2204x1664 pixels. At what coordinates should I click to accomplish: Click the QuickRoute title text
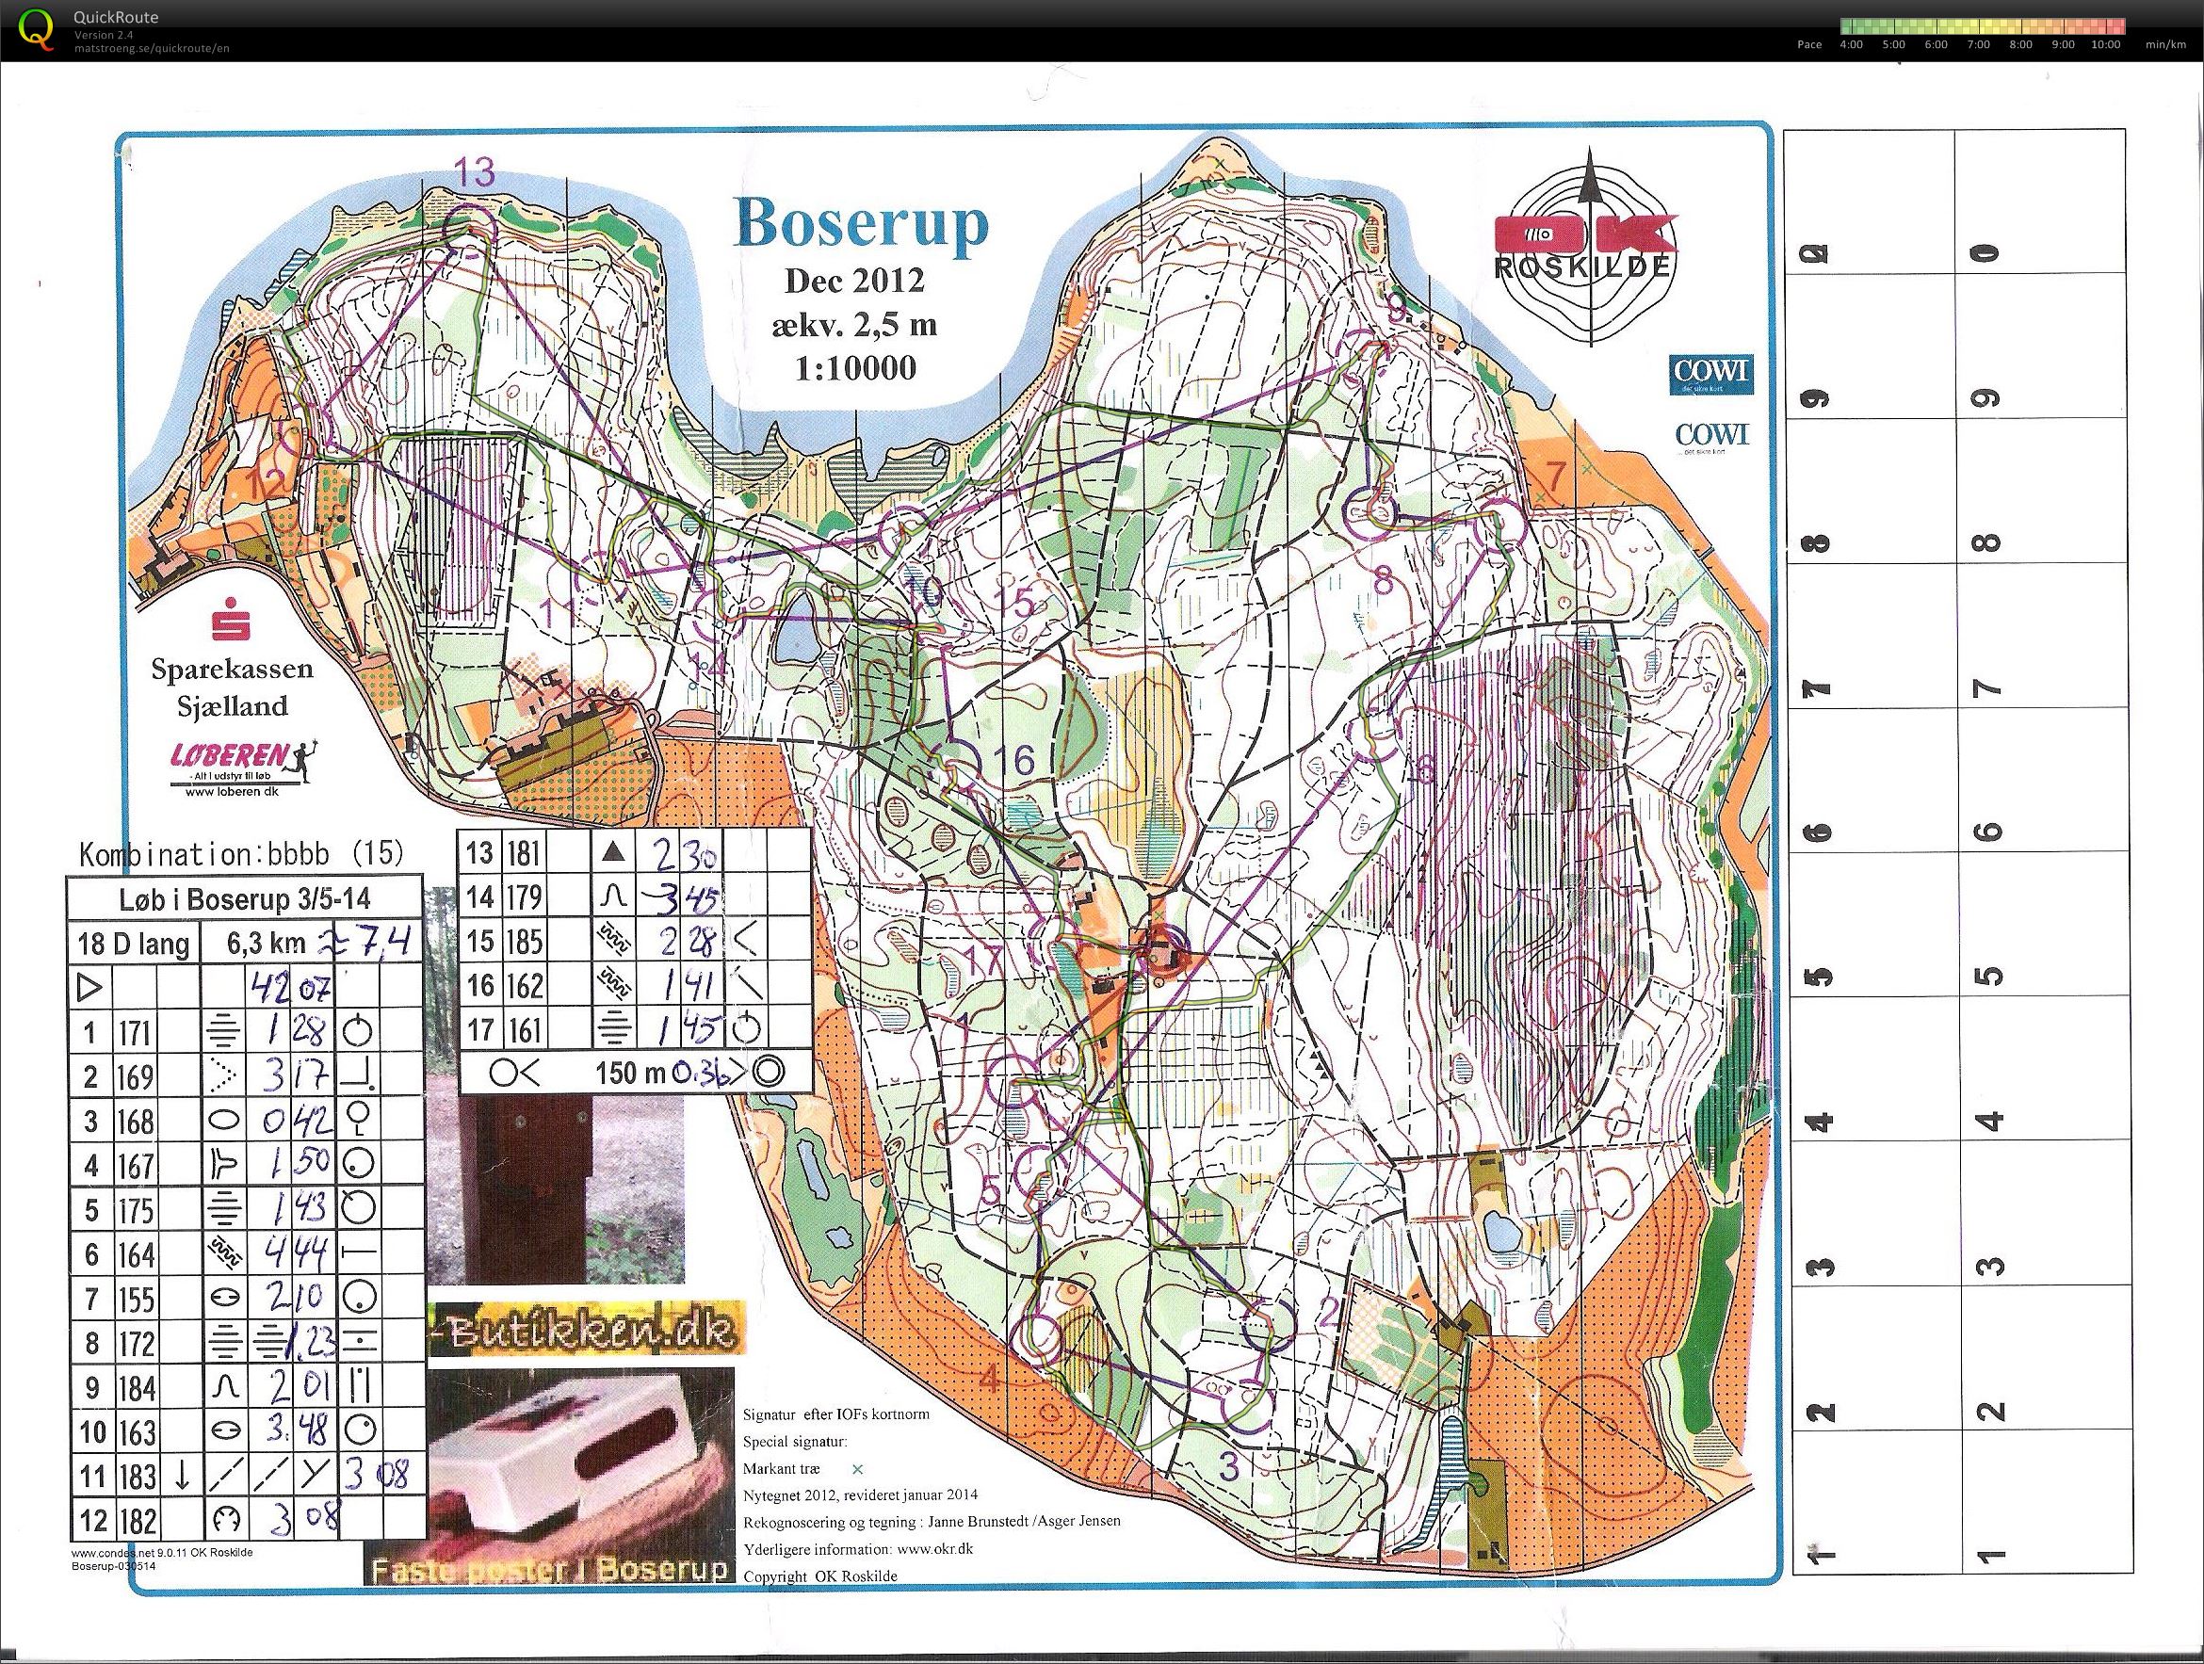(x=116, y=17)
